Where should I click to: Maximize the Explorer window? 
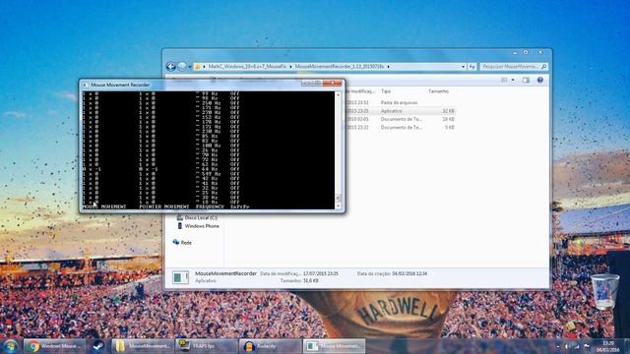pos(526,52)
